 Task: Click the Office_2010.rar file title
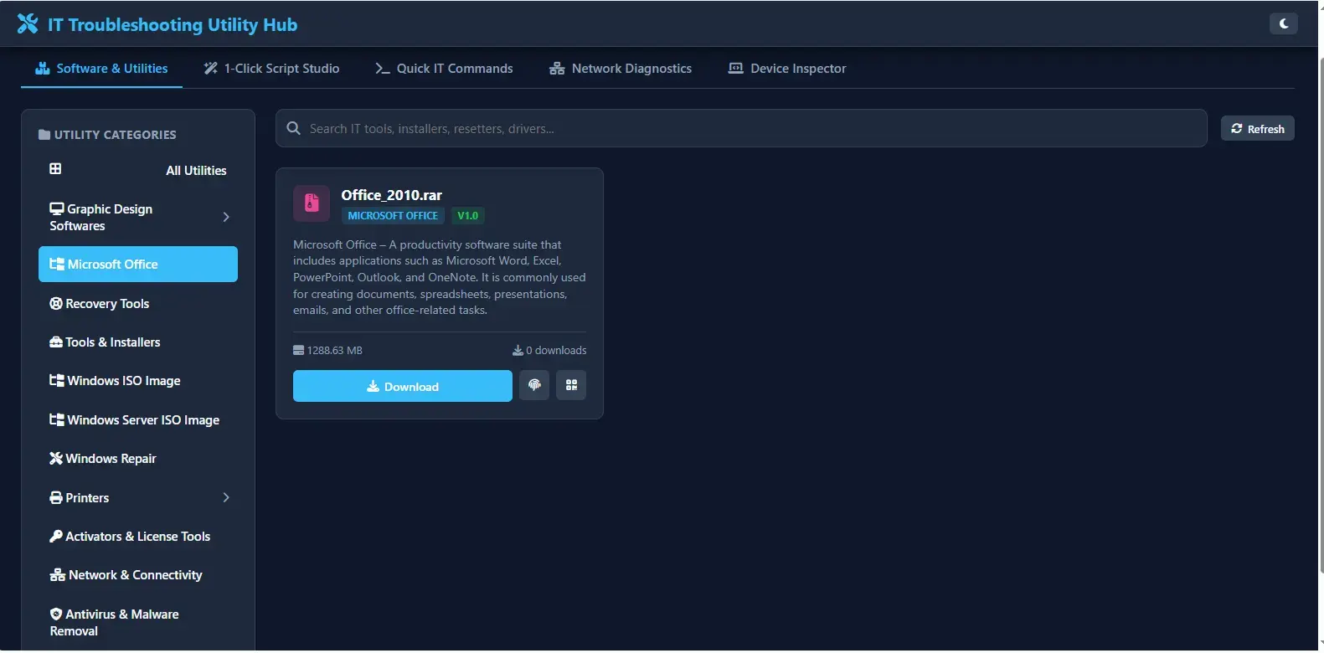391,195
